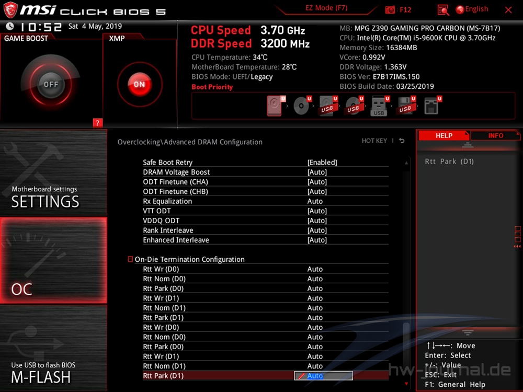The width and height of the screenshot is (523, 392).
Task: Toggle the GAME BOOST knob off
Action: click(x=51, y=84)
